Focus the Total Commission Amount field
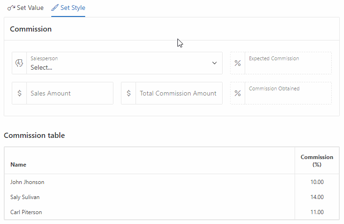344x224 pixels. tap(179, 93)
